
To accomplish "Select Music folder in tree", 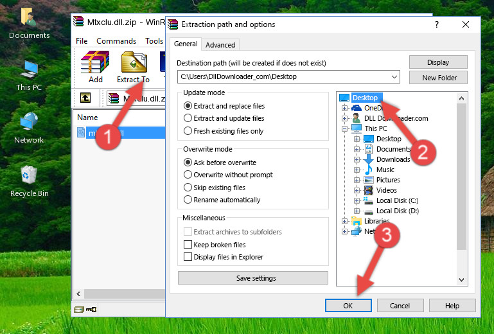I will point(385,170).
